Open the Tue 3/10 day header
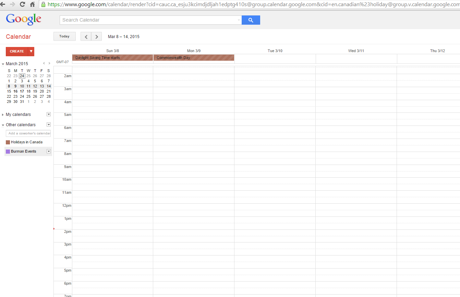The image size is (460, 297). [275, 51]
